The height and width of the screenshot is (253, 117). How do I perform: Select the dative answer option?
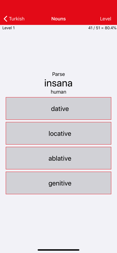[x=58, y=109]
